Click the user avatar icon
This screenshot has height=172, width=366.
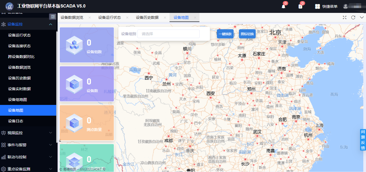pos(346,6)
